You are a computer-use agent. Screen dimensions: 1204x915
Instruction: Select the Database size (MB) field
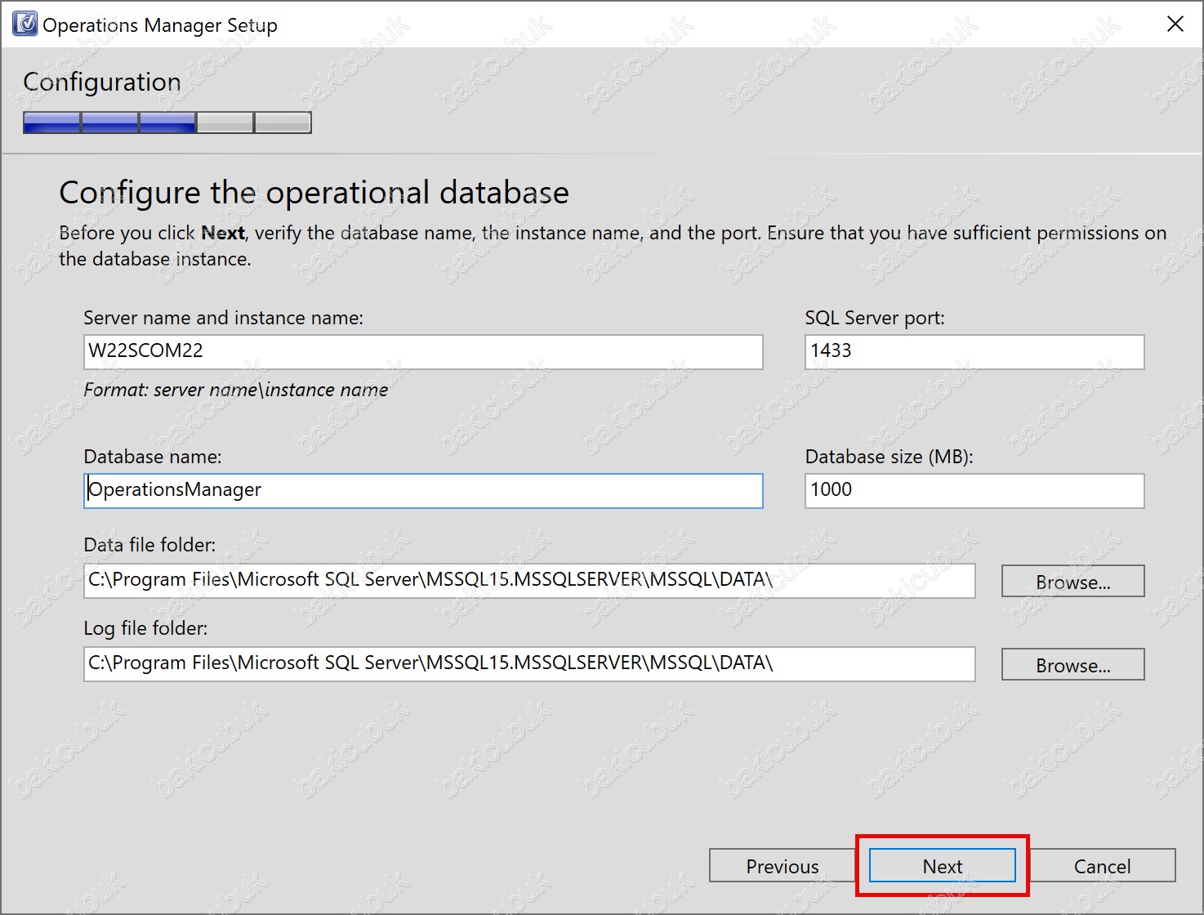coord(974,490)
